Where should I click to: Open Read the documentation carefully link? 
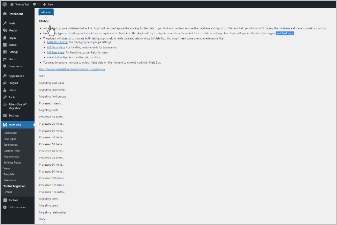[72, 69]
